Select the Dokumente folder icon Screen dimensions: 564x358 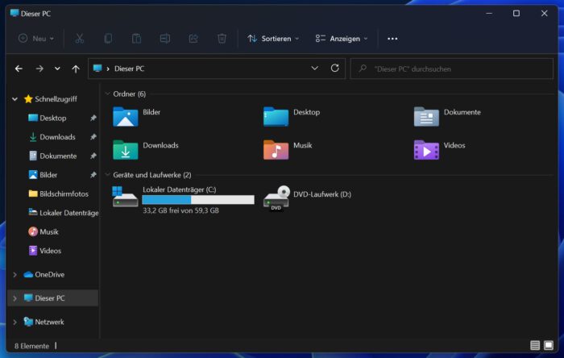(426, 117)
